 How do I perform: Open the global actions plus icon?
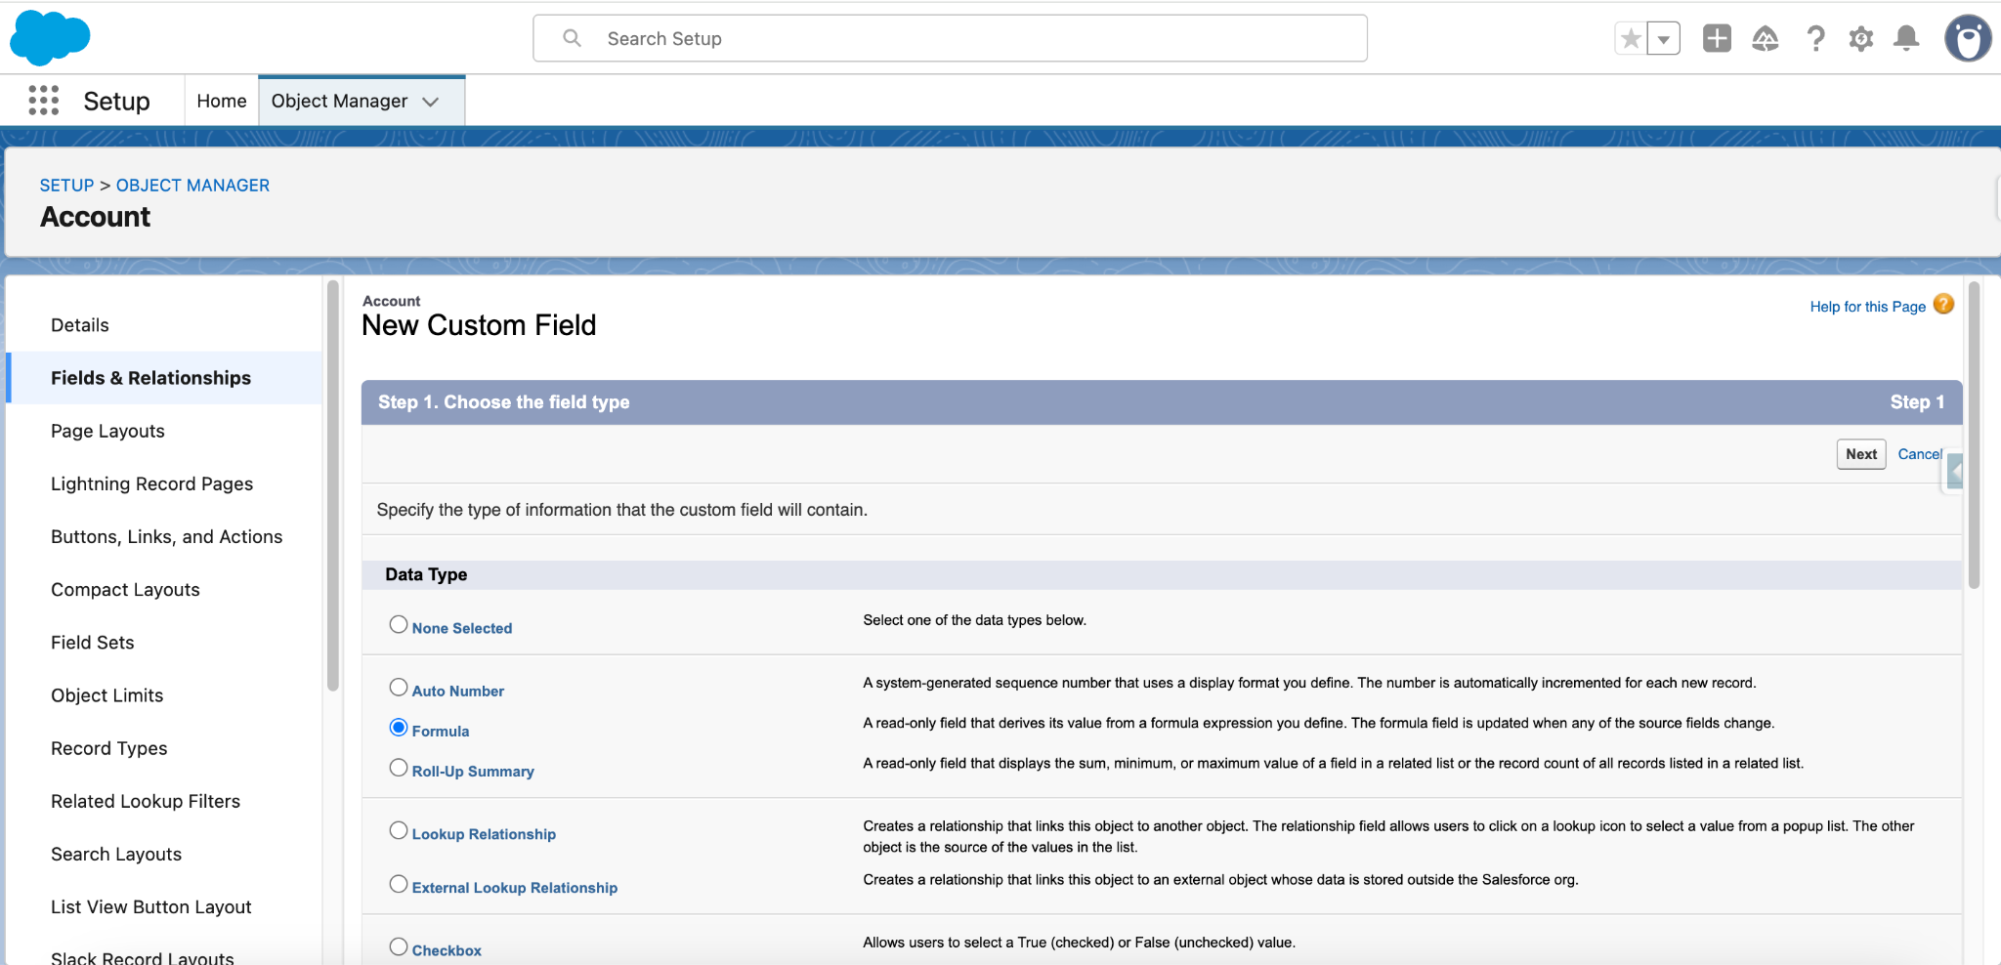[x=1717, y=38]
